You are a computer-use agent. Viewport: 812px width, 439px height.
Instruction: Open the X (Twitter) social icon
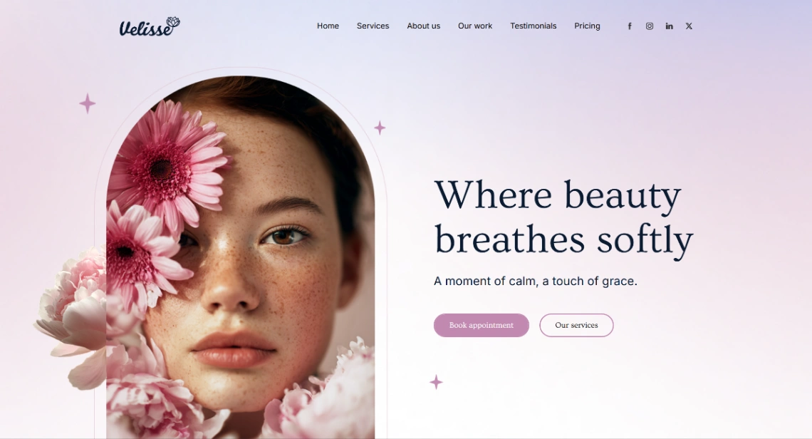(689, 26)
